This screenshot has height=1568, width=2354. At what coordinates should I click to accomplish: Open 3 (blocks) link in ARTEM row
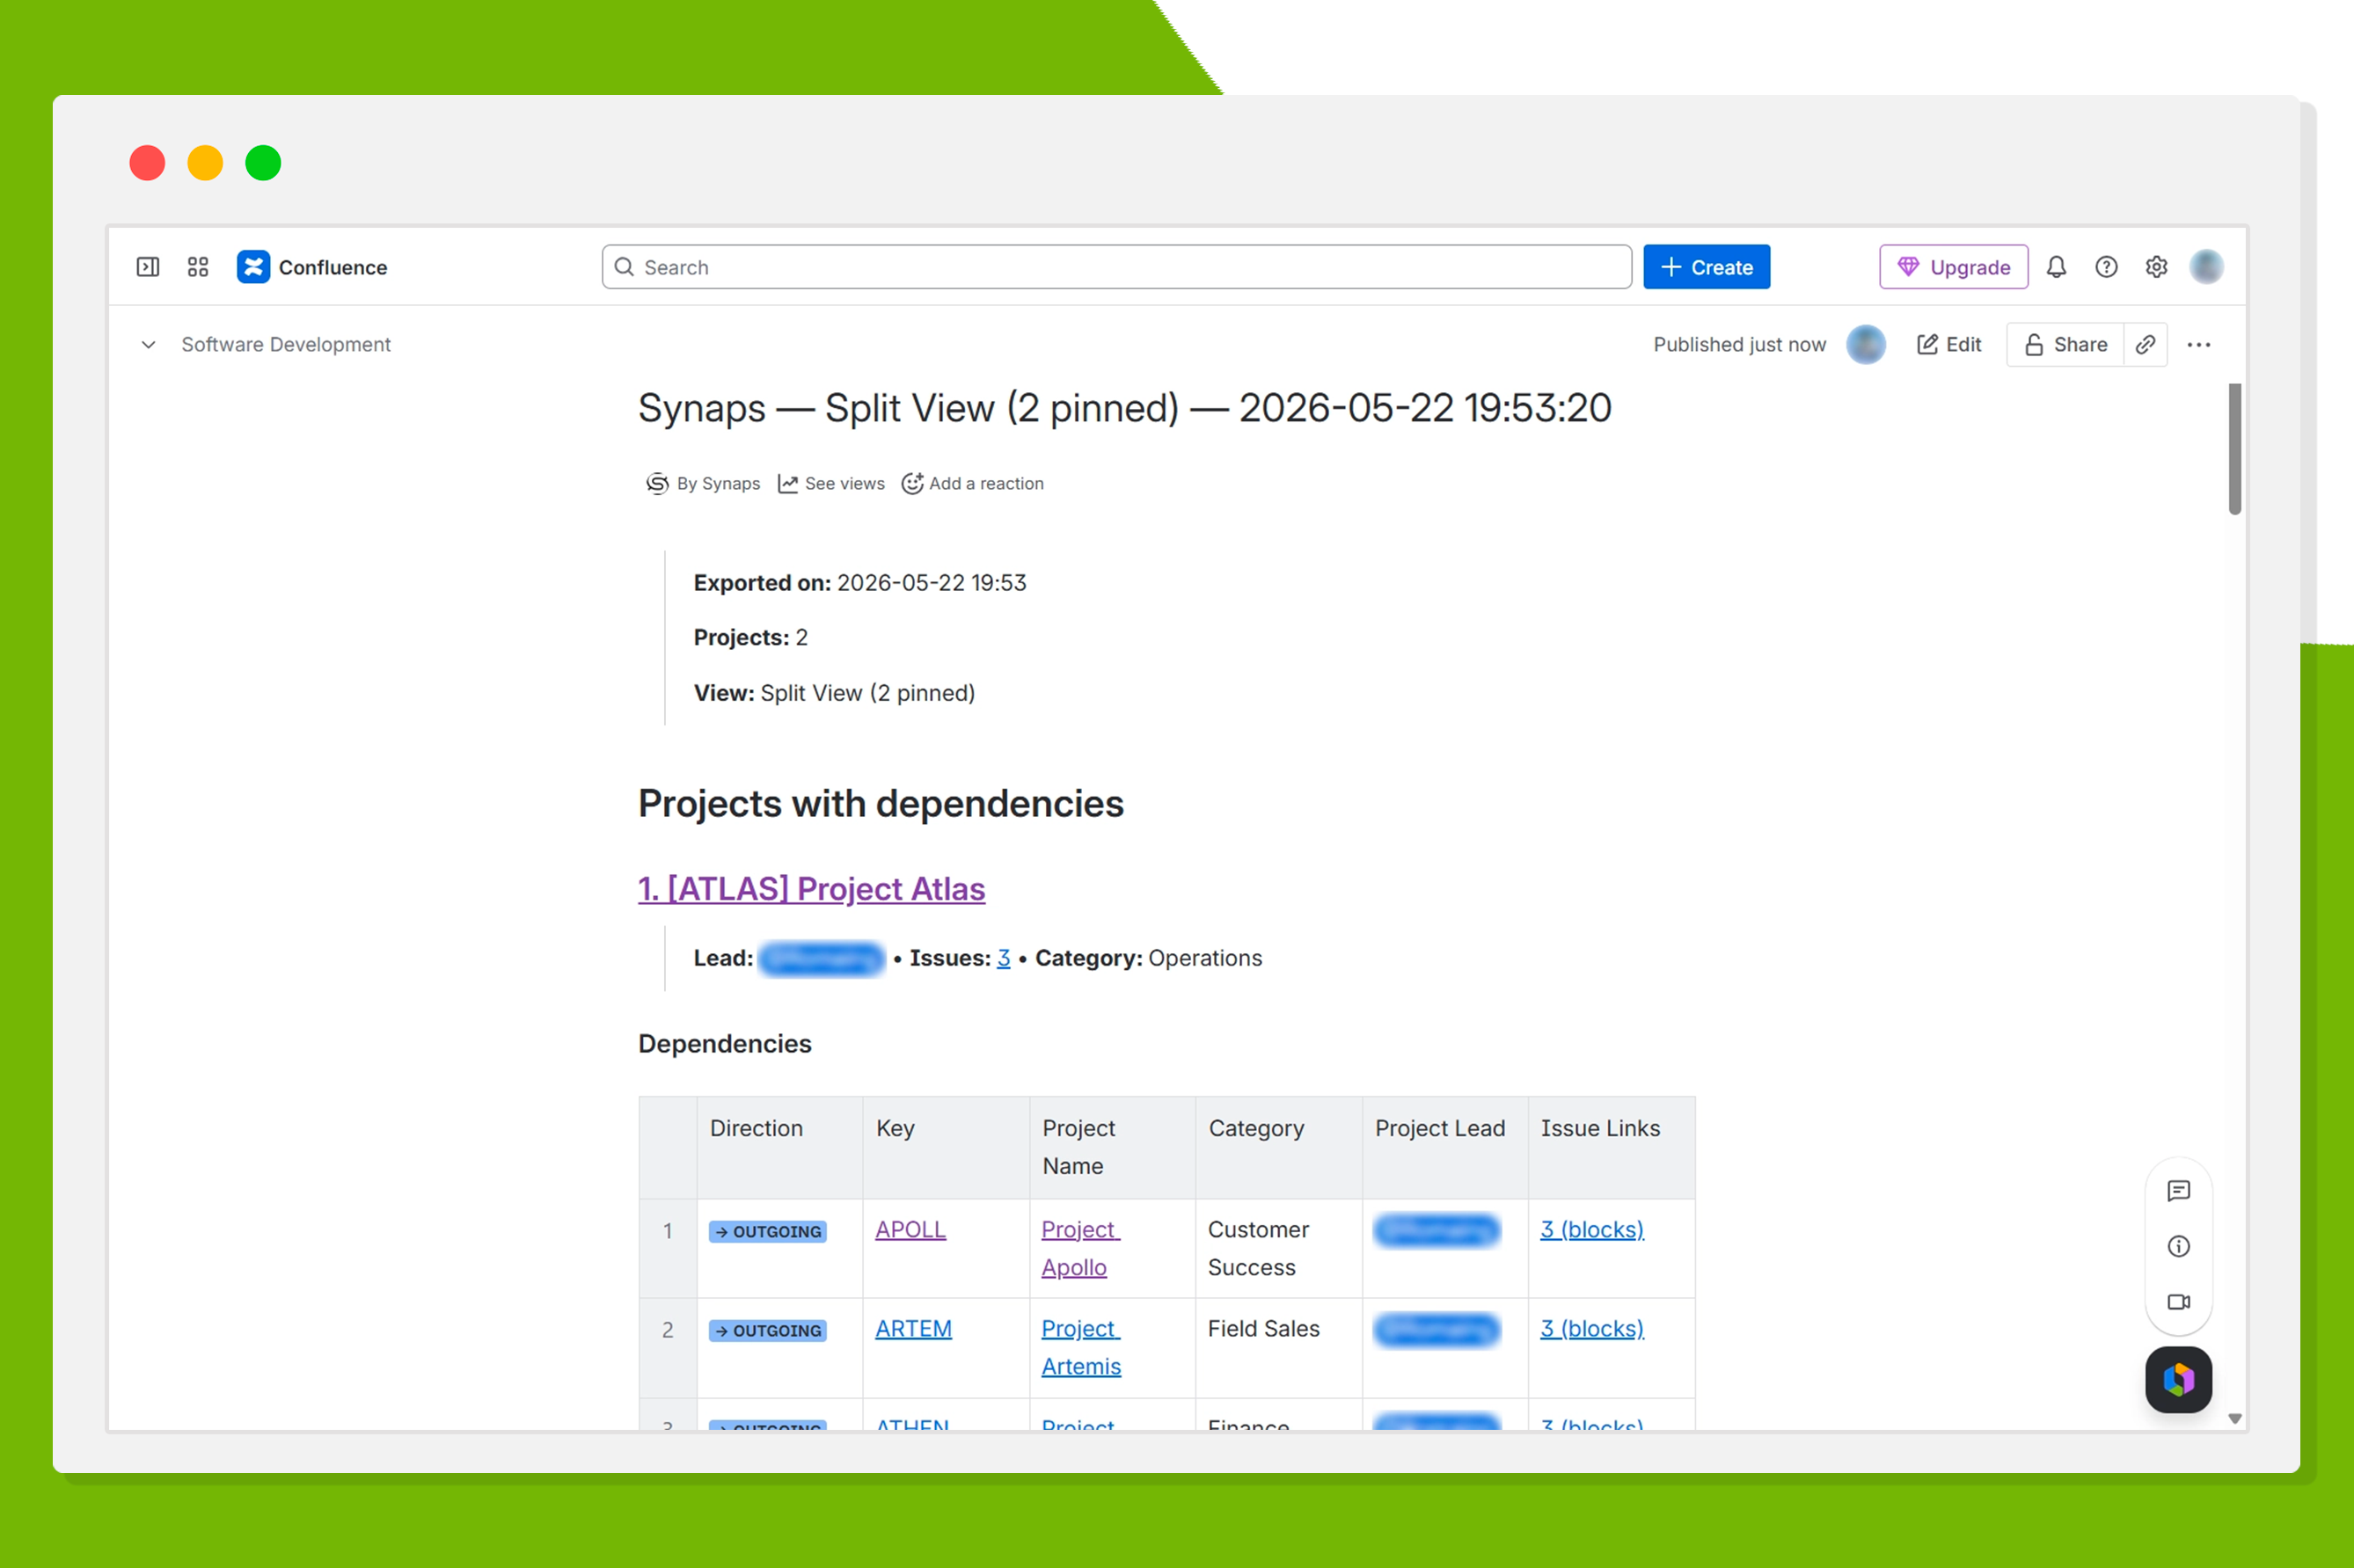[x=1591, y=1329]
